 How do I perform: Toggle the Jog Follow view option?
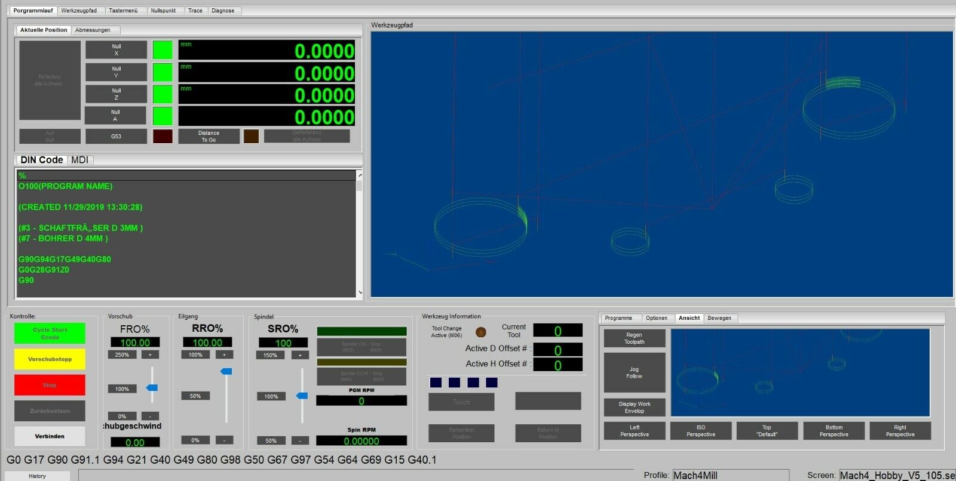pyautogui.click(x=634, y=372)
